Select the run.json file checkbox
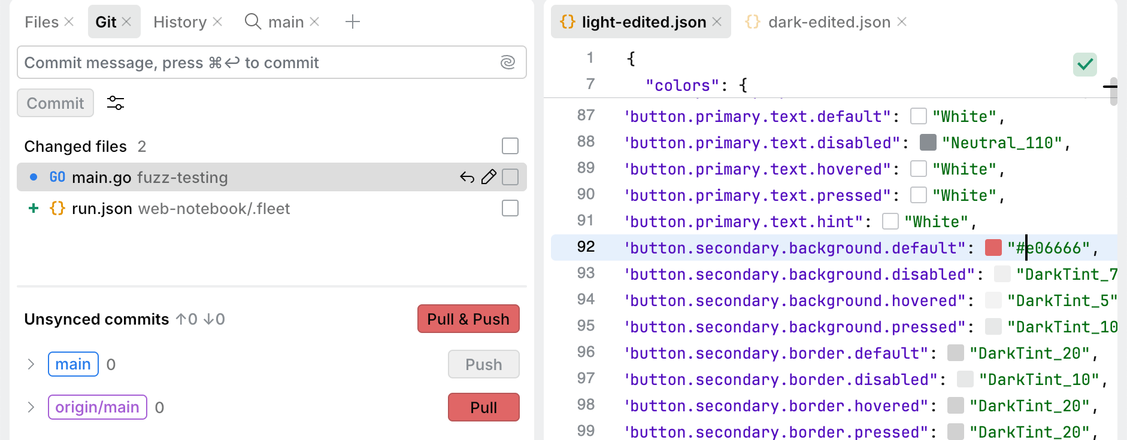The image size is (1127, 440). (510, 208)
